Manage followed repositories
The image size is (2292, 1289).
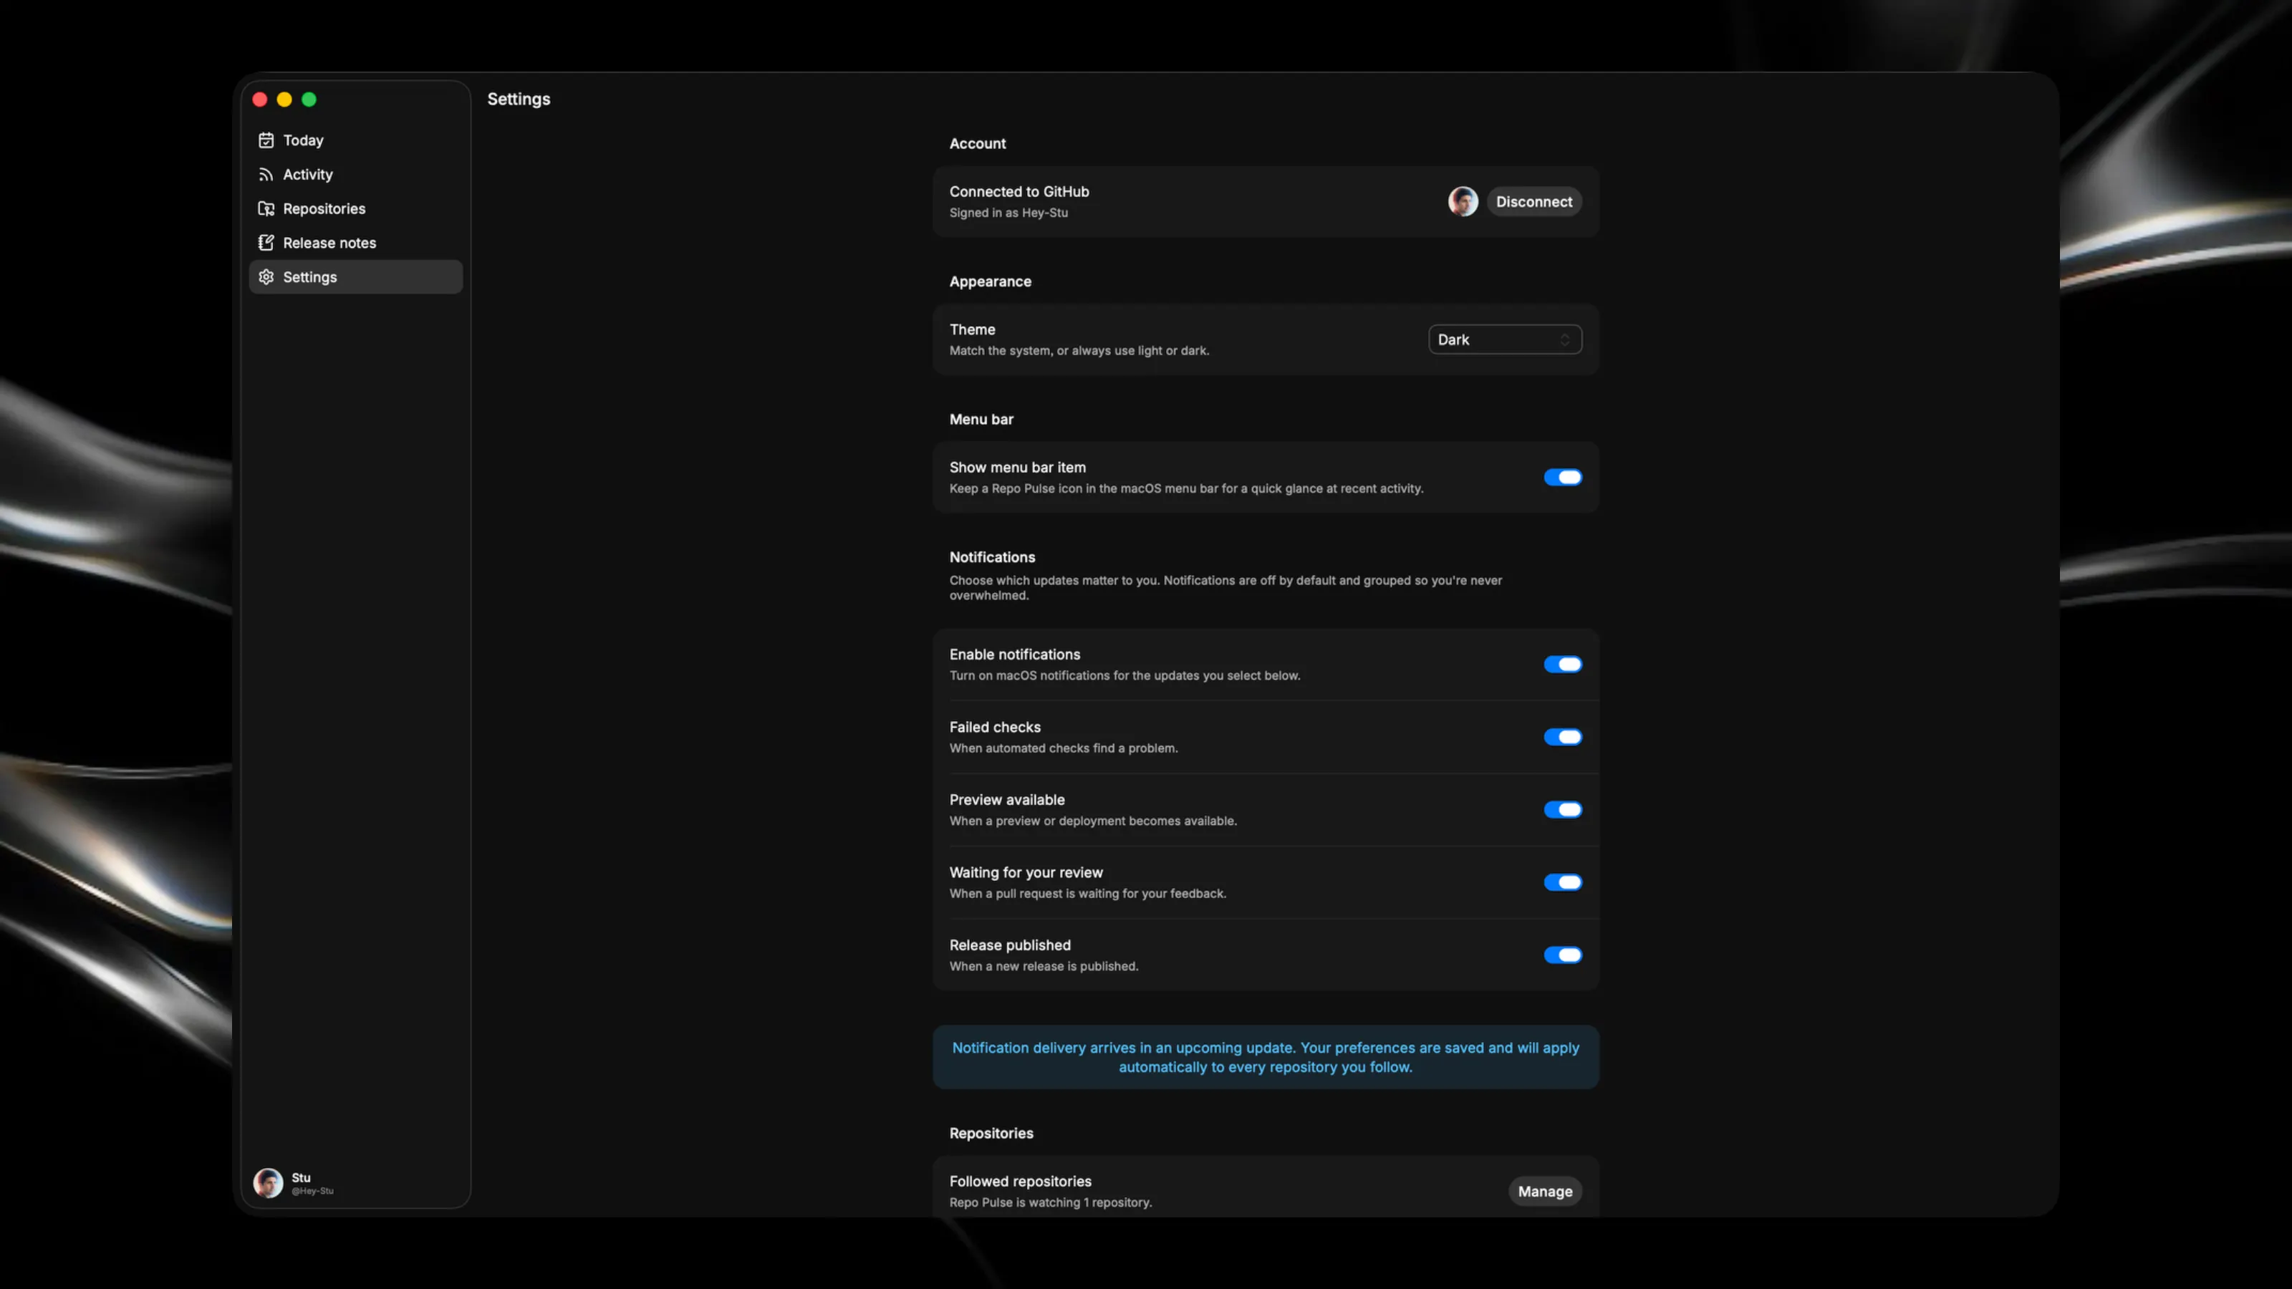(1545, 1191)
